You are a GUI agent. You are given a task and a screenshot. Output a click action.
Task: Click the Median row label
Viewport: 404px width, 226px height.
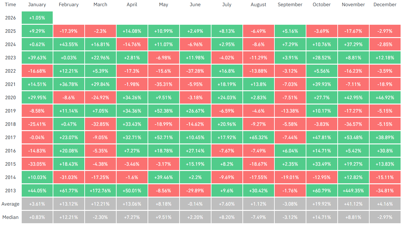pyautogui.click(x=10, y=217)
